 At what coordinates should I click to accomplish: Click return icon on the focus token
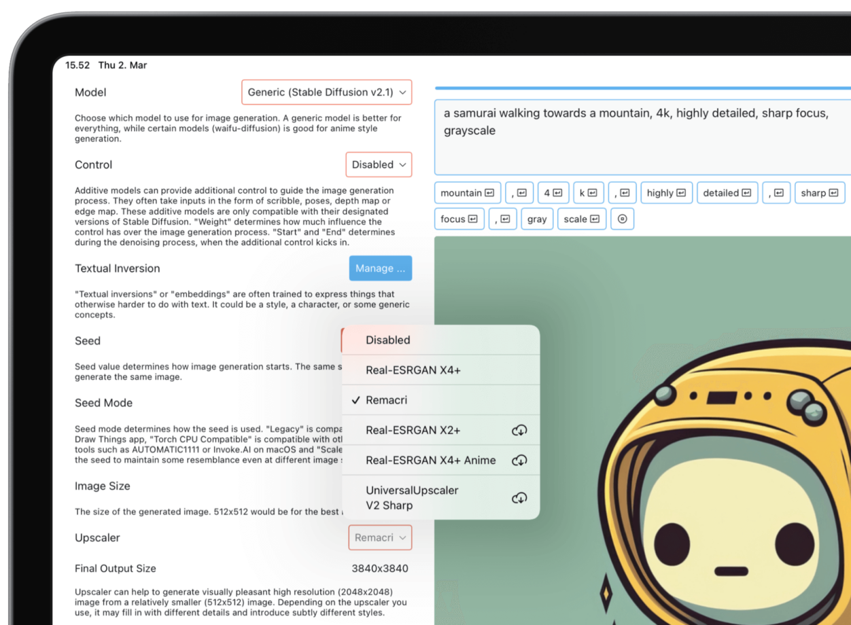(472, 219)
